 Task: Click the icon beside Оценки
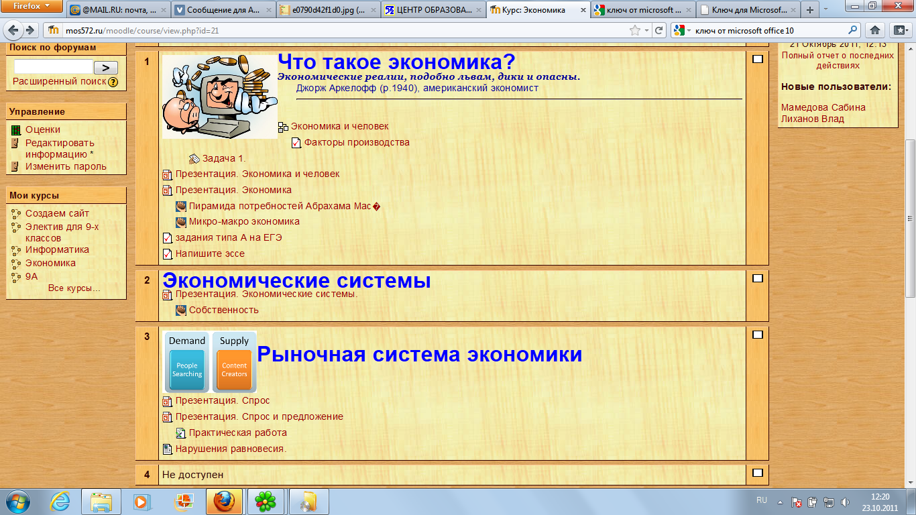coord(16,130)
